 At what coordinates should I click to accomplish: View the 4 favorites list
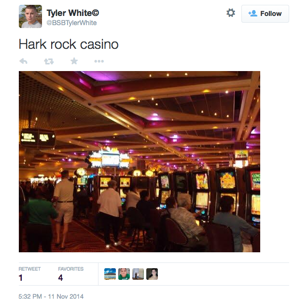[x=60, y=278]
